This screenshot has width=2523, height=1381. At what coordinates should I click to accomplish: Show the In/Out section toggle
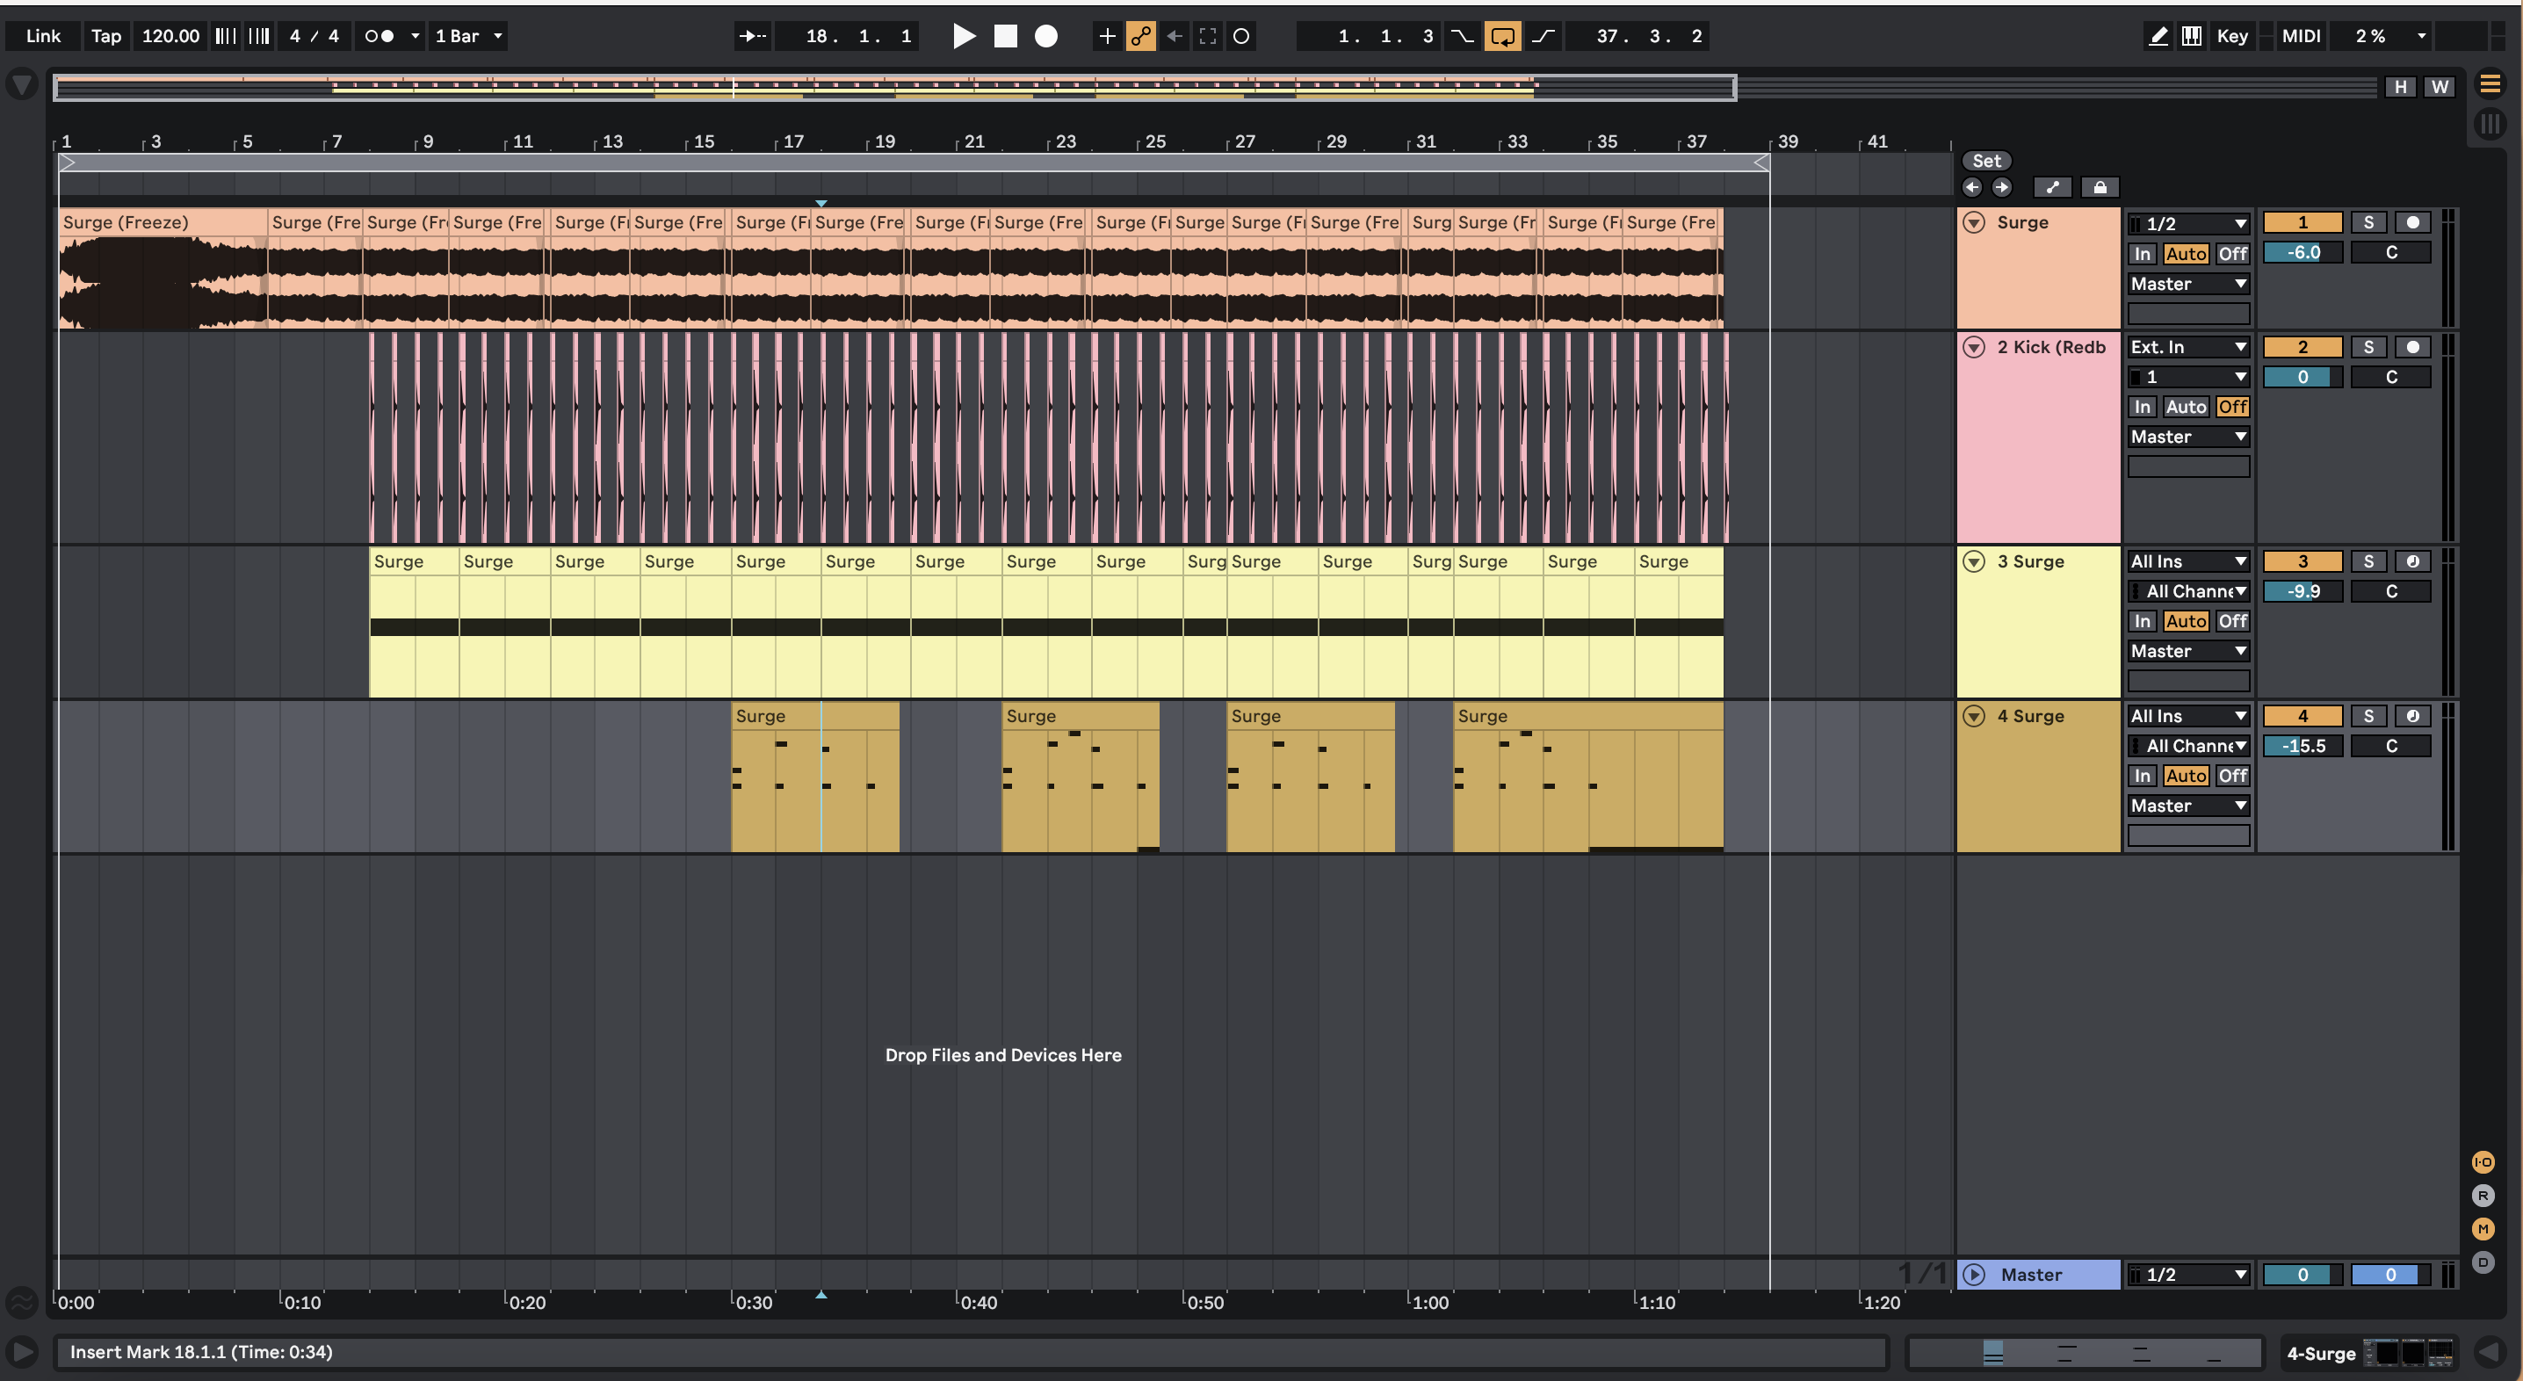2482,1162
